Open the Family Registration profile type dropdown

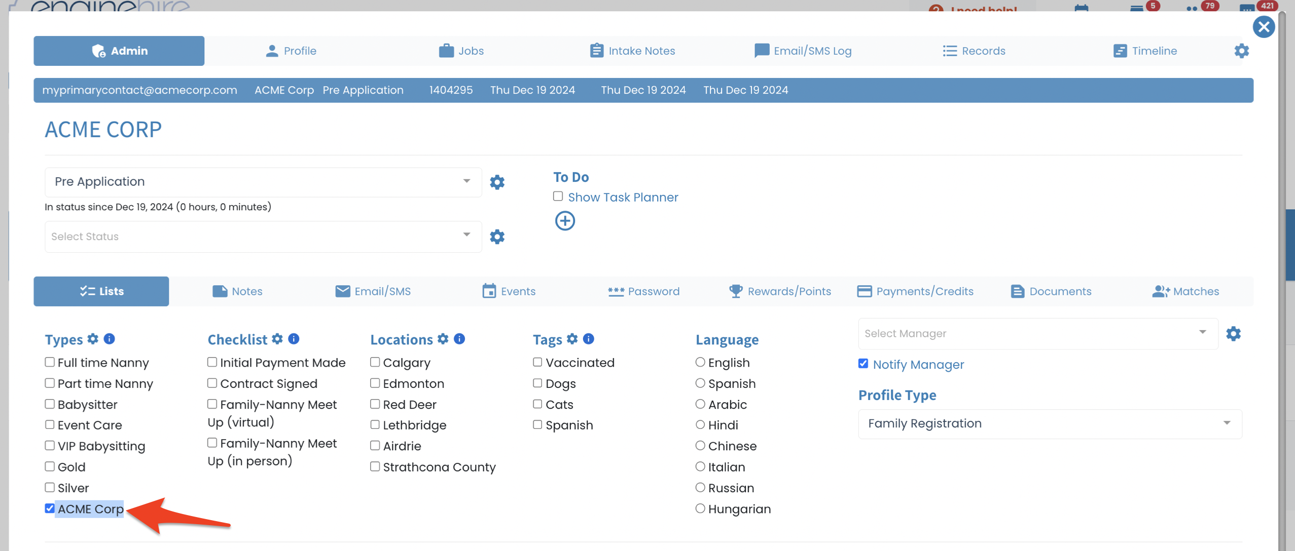1050,424
